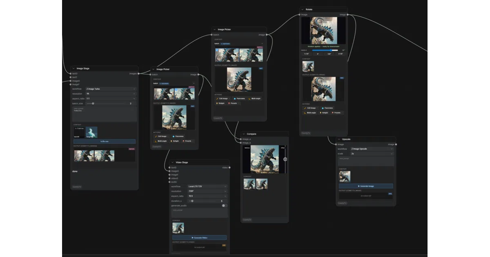The image size is (490, 257).
Task: Select the Rotate node context thumbnail
Action: [x=308, y=66]
